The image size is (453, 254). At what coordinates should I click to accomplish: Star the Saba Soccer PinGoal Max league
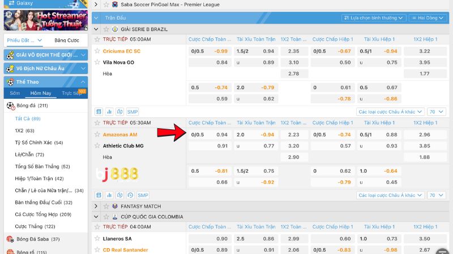(x=106, y=5)
